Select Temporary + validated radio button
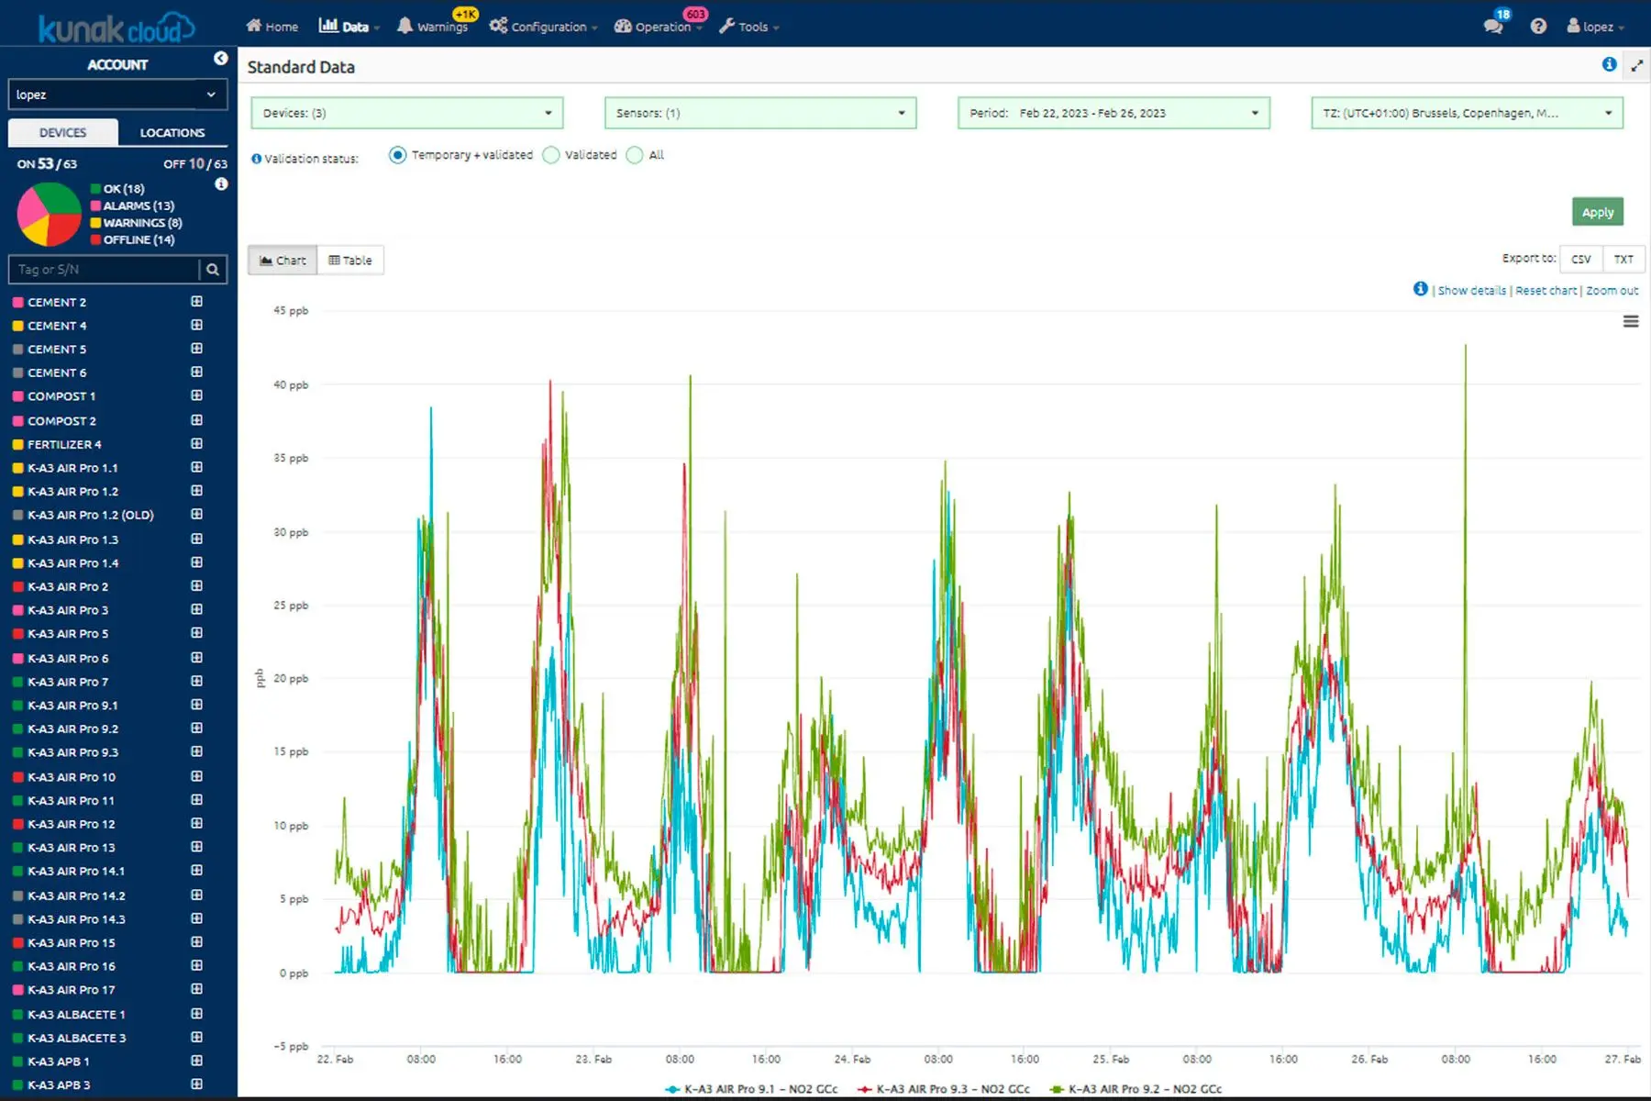1651x1101 pixels. coord(397,155)
